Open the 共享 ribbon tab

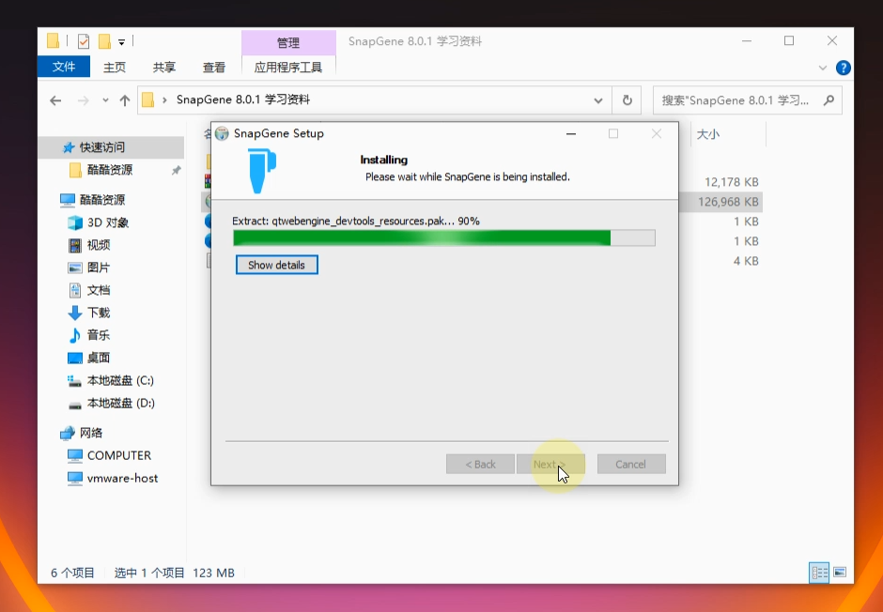(164, 67)
